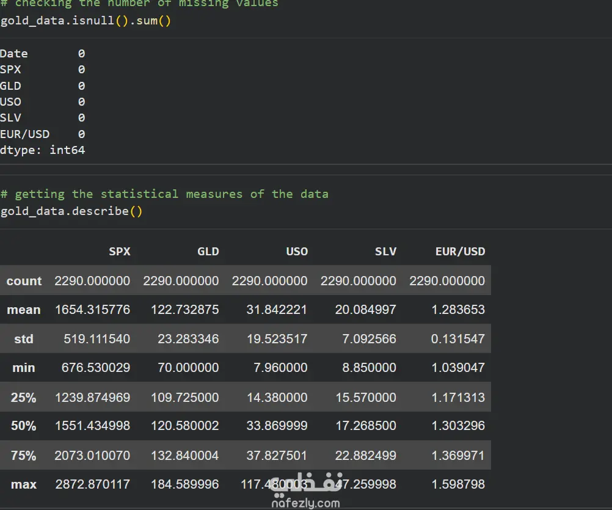Click the 'std' row label
Viewport: 612px width, 510px height.
(24, 339)
